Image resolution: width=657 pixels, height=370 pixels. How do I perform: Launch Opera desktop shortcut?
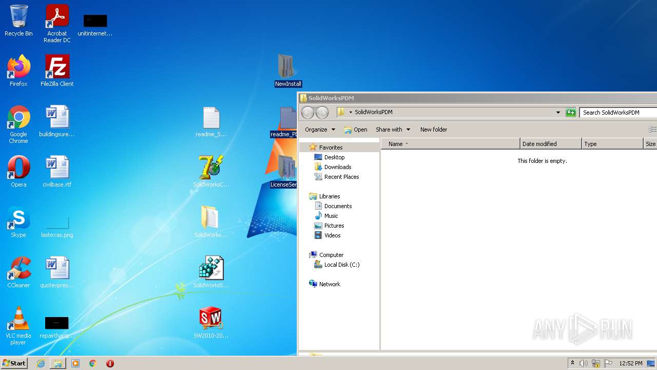coord(18,172)
